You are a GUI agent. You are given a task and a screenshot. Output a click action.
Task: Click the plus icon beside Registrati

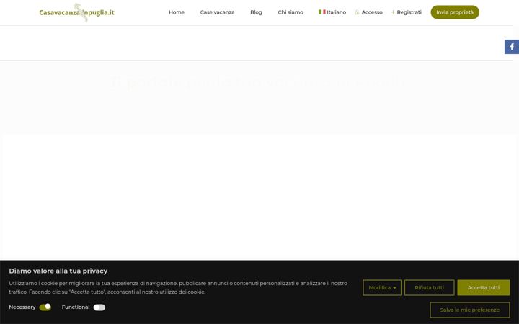pyautogui.click(x=393, y=12)
